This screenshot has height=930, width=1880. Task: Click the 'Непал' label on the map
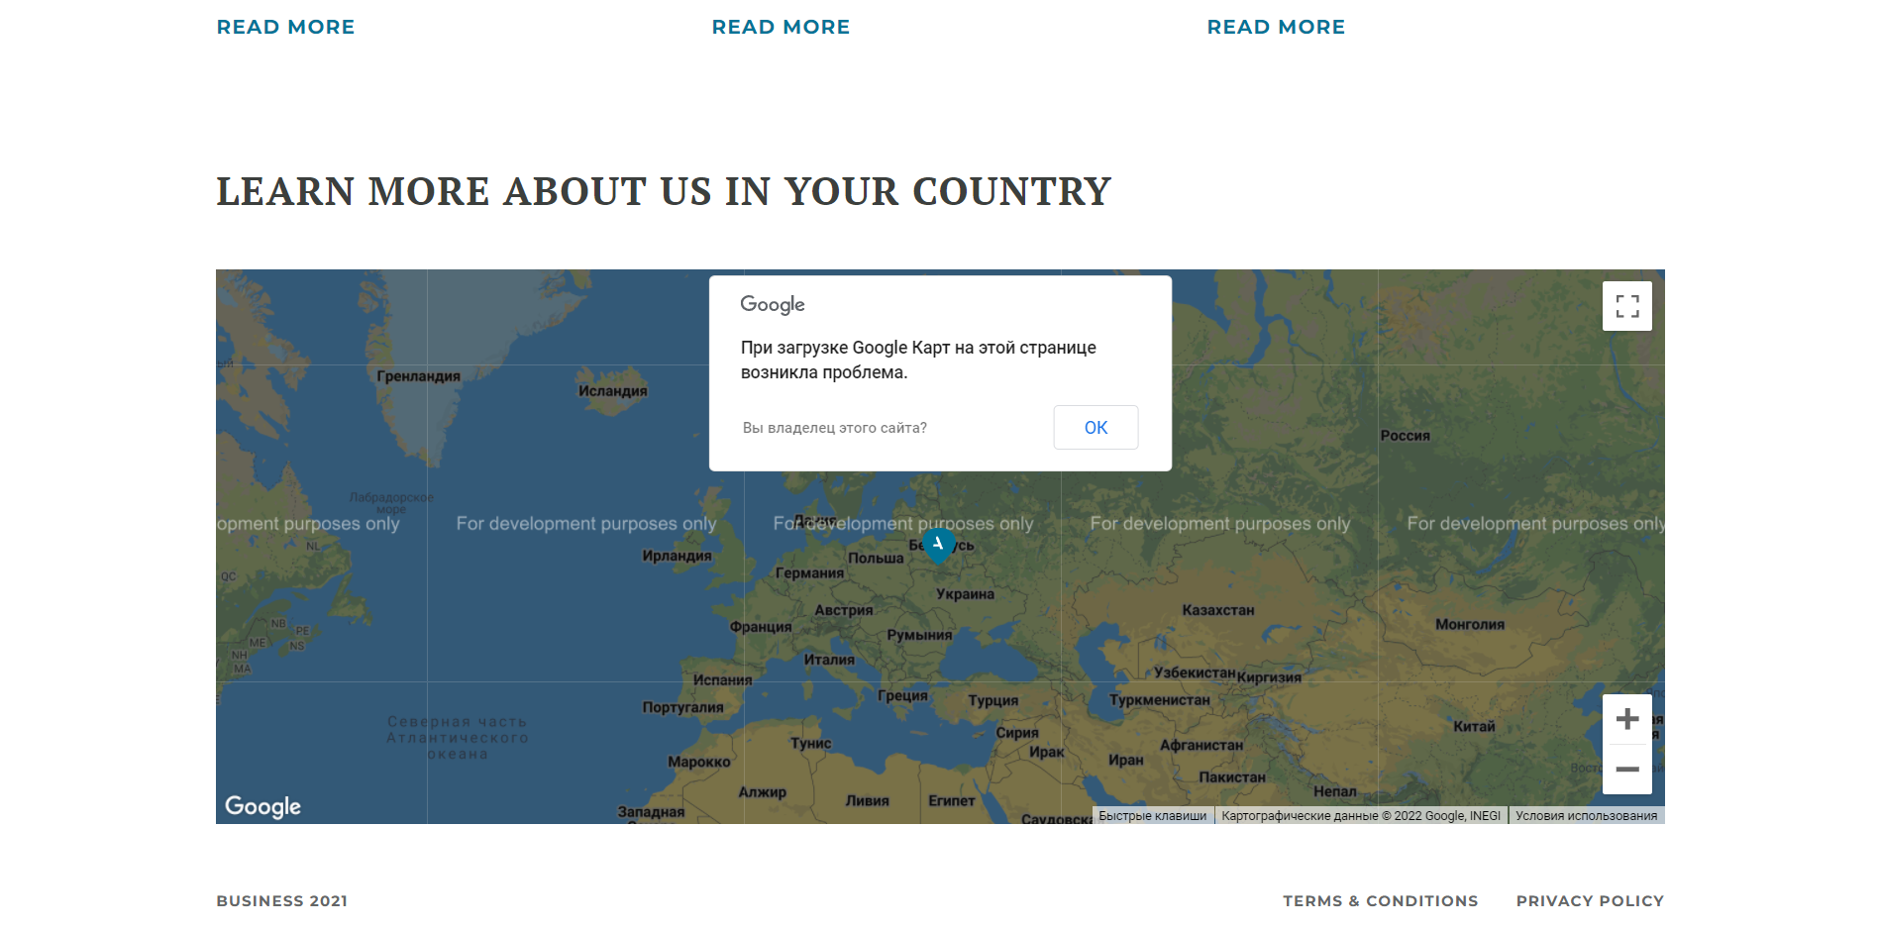(1334, 791)
